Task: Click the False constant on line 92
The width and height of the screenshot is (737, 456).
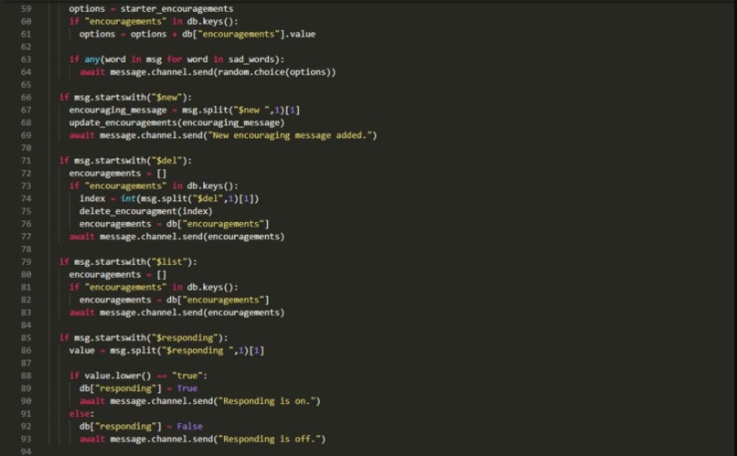Action: [x=189, y=427]
